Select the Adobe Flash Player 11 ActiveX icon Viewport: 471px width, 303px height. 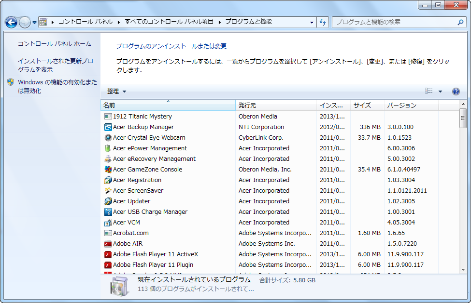[108, 254]
